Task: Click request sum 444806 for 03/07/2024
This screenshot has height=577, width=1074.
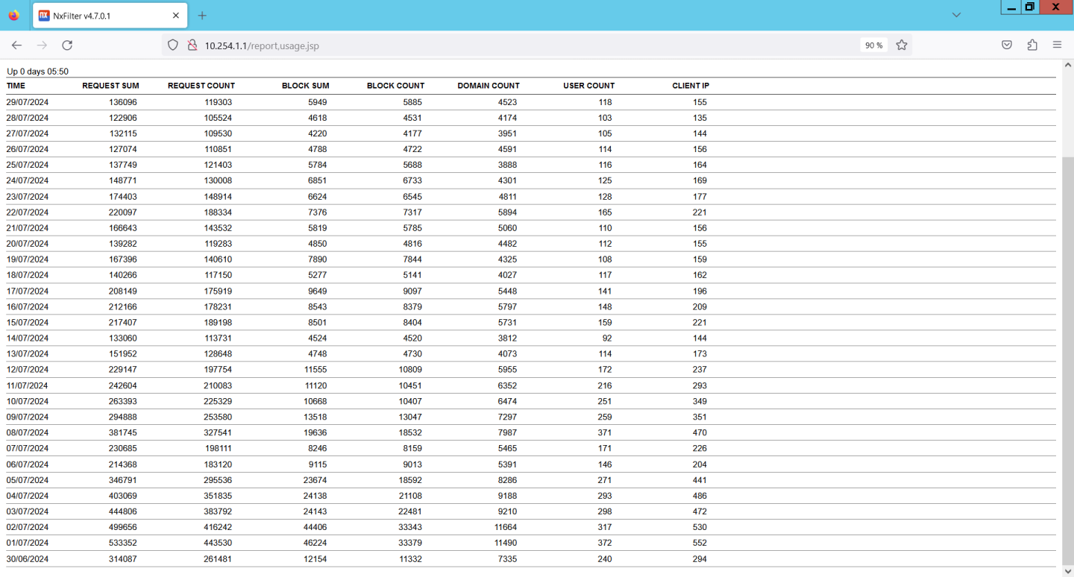Action: coord(123,511)
